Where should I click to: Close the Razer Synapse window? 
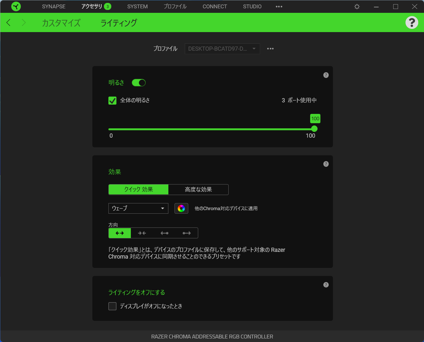[415, 6]
